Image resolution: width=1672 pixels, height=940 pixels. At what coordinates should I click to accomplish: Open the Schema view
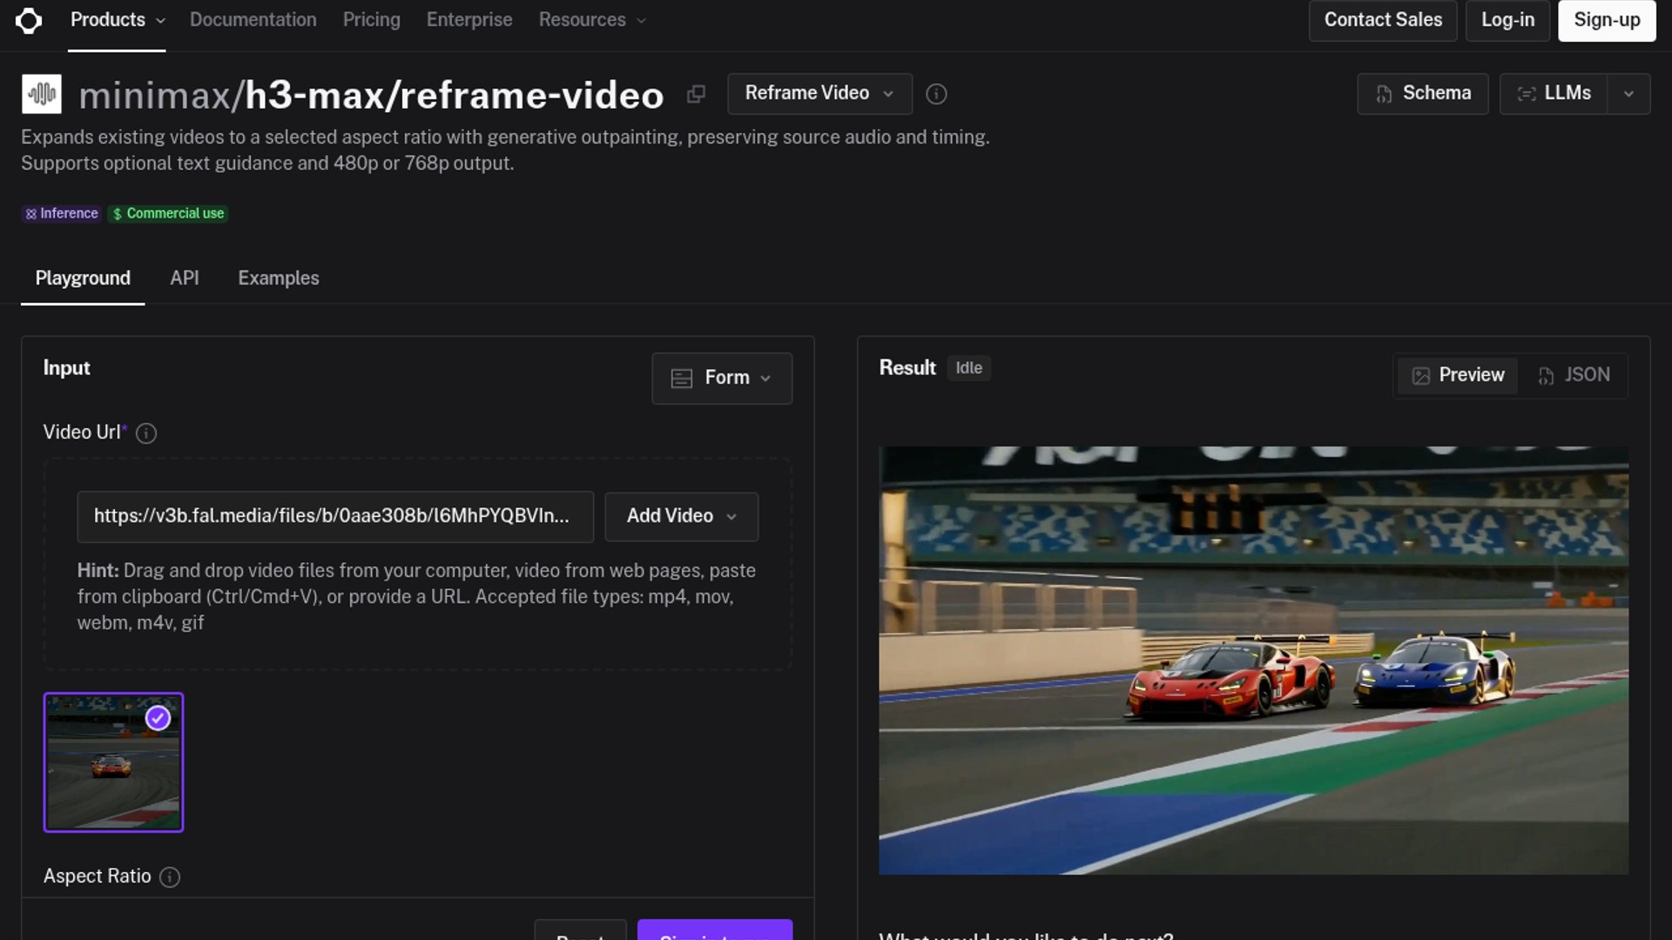coord(1423,94)
